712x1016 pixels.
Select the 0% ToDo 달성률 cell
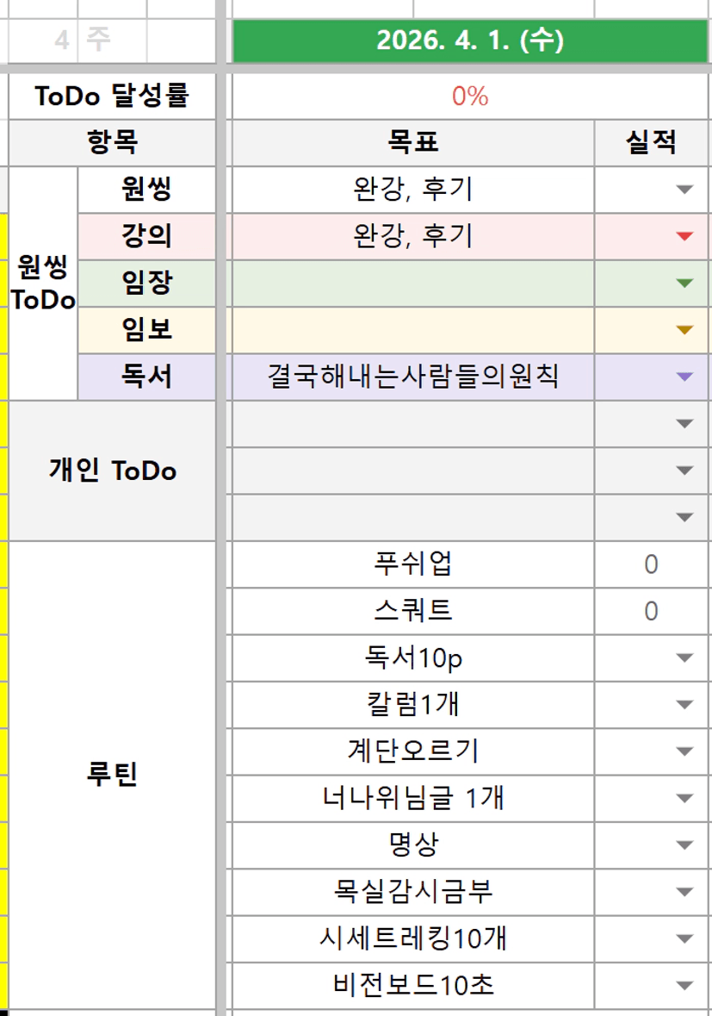[470, 97]
